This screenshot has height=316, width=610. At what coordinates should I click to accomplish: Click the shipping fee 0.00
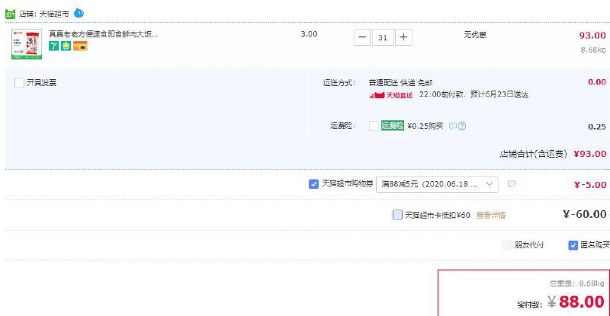tap(597, 82)
